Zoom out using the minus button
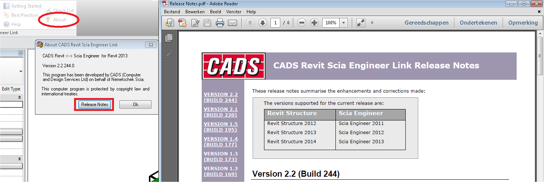544x182 pixels. tap(302, 23)
